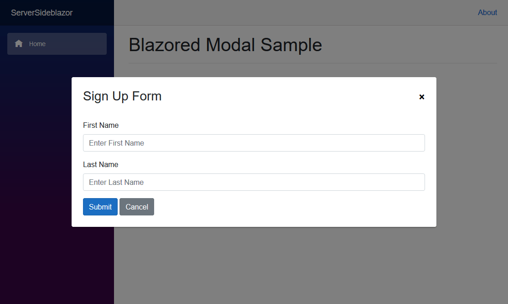The width and height of the screenshot is (508, 304).
Task: Open the Home page from the sidebar
Action: (37, 44)
